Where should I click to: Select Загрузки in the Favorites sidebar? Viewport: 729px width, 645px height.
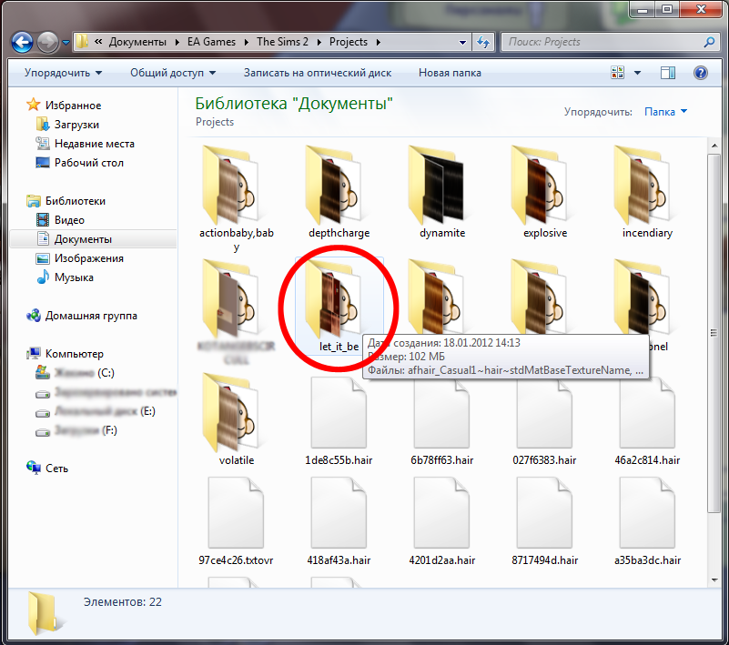76,125
